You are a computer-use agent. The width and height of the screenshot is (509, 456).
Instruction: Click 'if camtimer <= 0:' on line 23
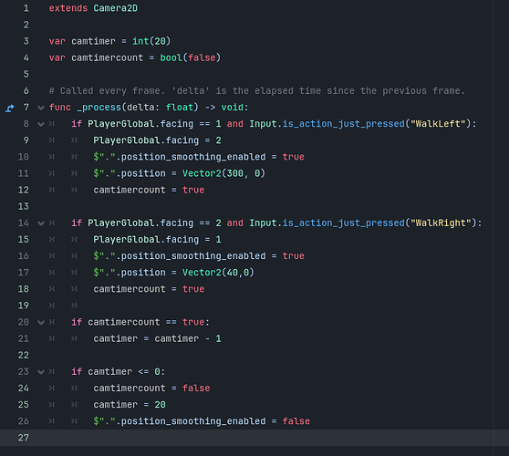click(x=119, y=371)
